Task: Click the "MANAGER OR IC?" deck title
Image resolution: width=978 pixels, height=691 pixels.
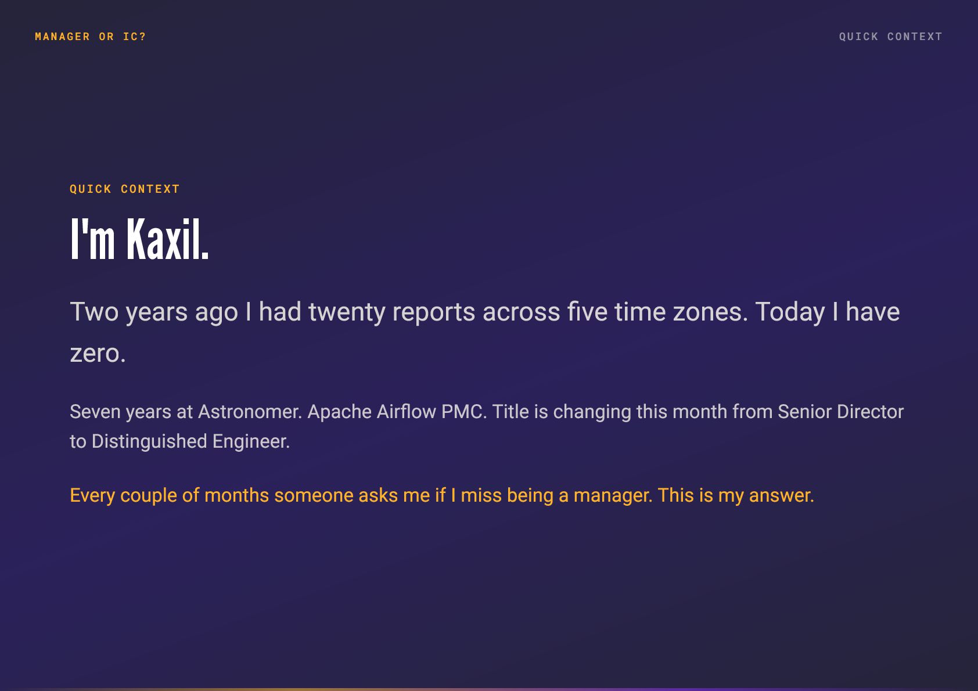Action: (x=91, y=37)
